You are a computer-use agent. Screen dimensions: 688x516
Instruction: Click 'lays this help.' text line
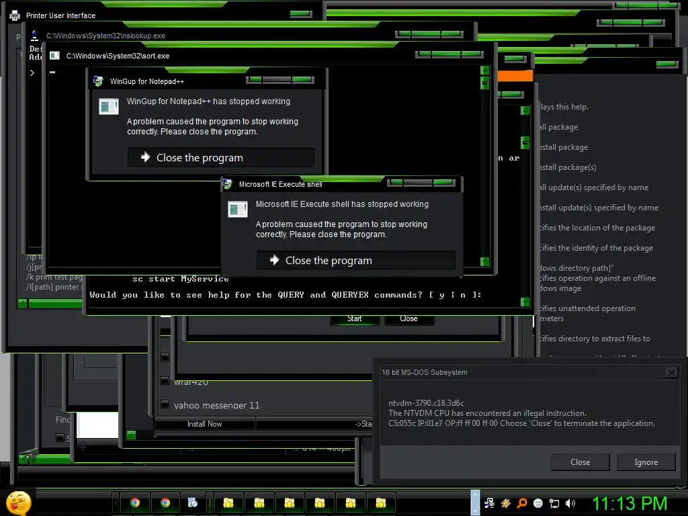point(564,107)
